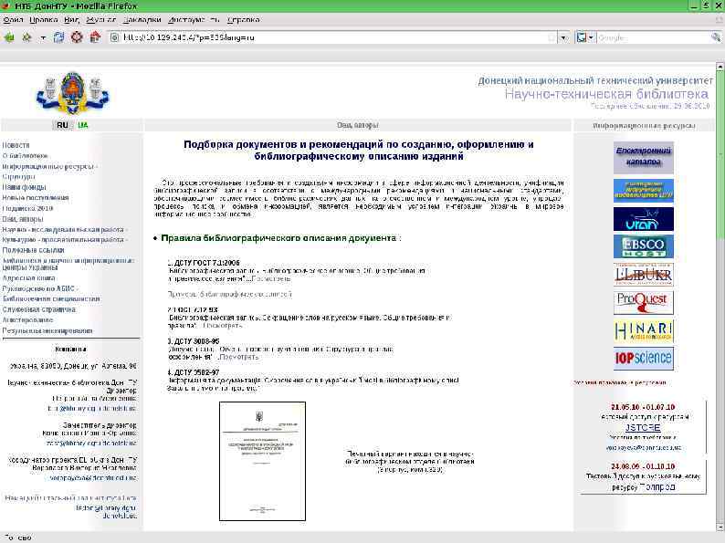Image resolution: width=725 pixels, height=543 pixels.
Task: Open the Адресная книга sidebar link
Action: tap(29, 278)
